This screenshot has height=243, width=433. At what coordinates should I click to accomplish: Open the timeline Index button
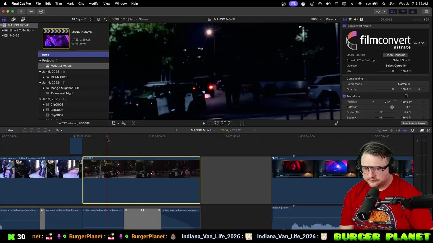pos(9,130)
